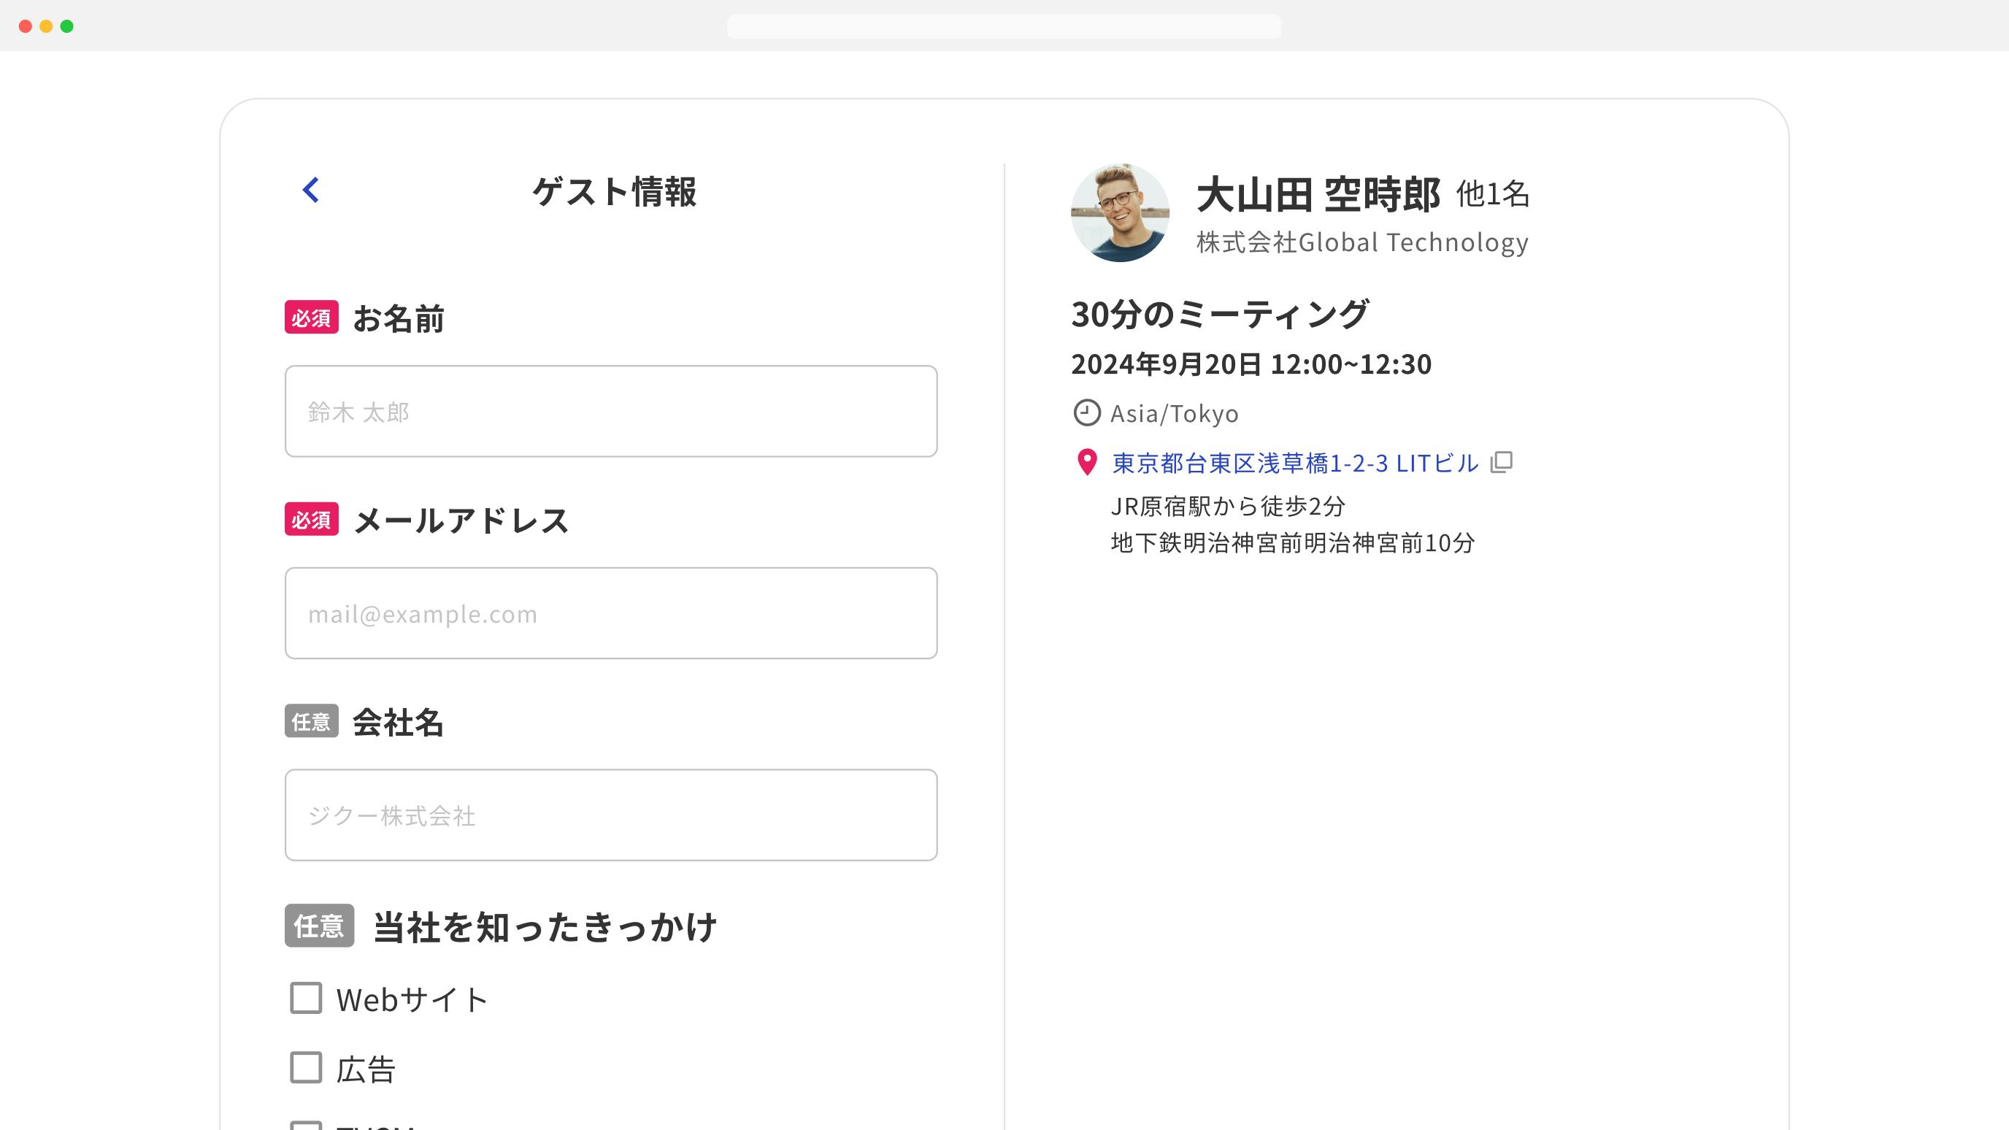
Task: Check the partially visible box below 広告
Action: click(306, 1126)
